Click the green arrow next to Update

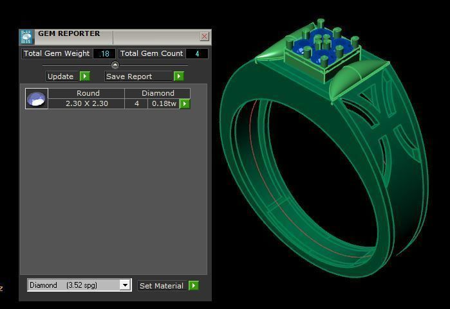(85, 76)
